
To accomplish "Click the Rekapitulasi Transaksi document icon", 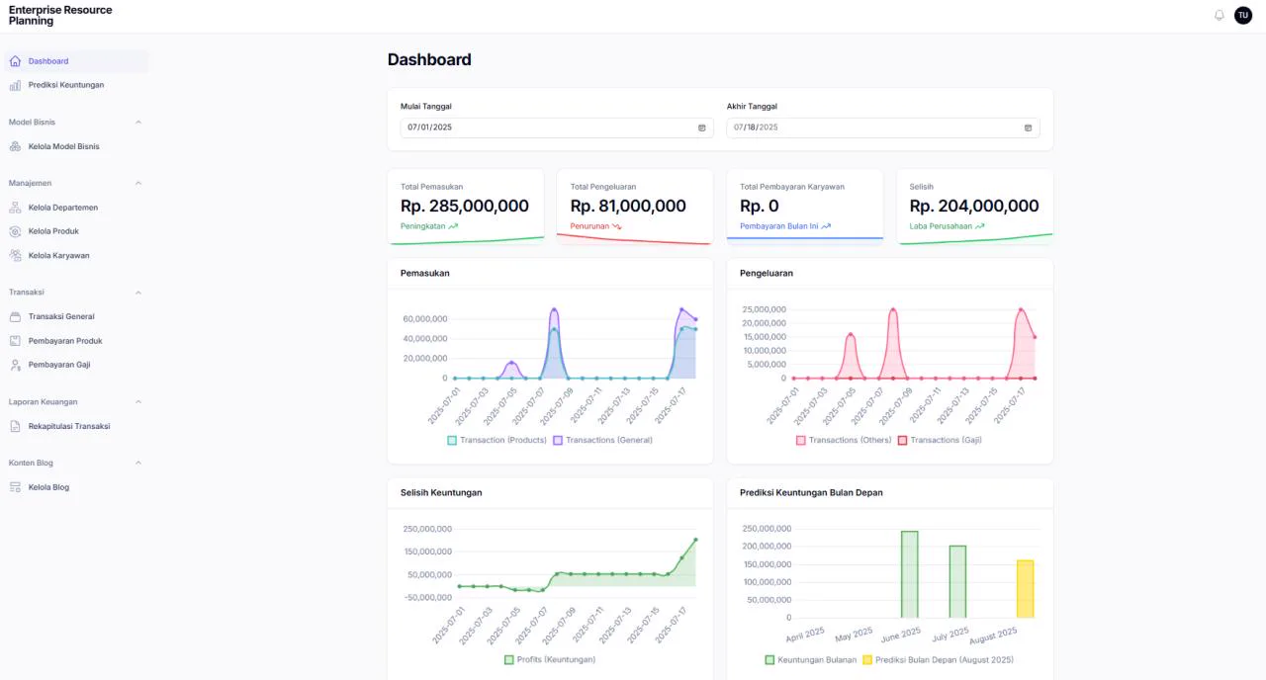I will click(15, 426).
